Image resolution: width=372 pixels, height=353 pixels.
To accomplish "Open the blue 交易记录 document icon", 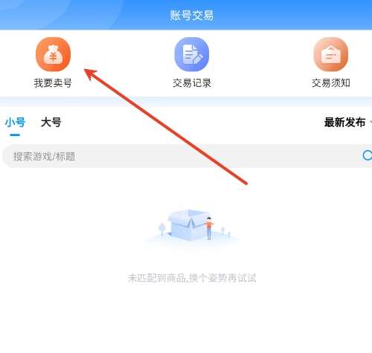I will click(192, 54).
